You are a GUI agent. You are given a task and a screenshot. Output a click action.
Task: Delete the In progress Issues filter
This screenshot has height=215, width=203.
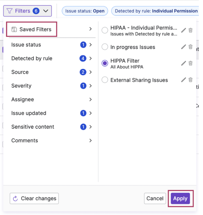click(190, 47)
